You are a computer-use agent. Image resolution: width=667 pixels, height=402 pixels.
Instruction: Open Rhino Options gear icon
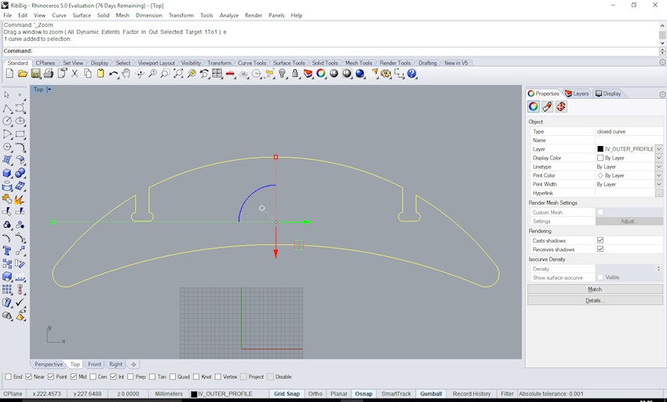[386, 74]
